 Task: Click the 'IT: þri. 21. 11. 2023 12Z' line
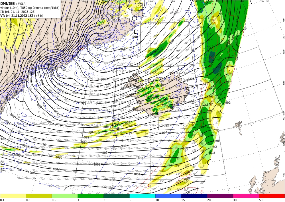(x=17, y=11)
